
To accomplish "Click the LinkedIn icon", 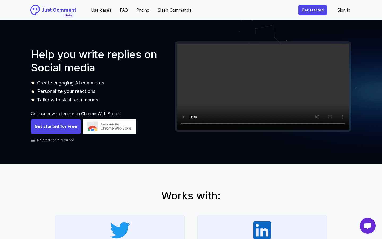I will point(262,230).
